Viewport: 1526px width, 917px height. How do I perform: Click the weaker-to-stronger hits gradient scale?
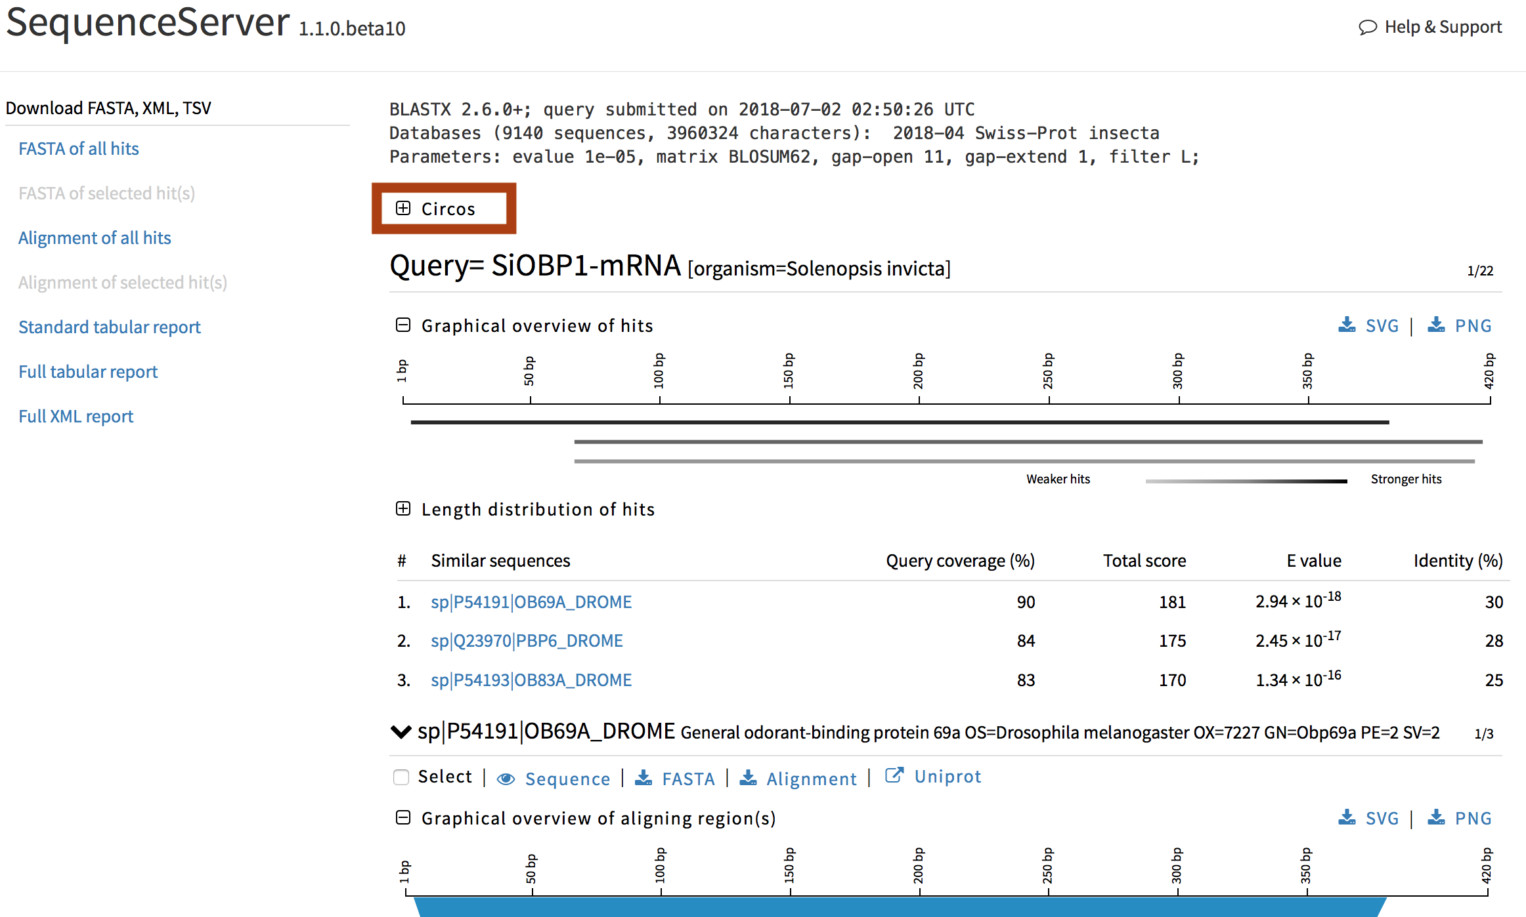pos(1244,481)
